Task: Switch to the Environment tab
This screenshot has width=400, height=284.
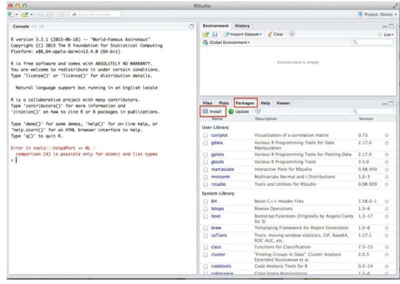Action: coord(215,26)
